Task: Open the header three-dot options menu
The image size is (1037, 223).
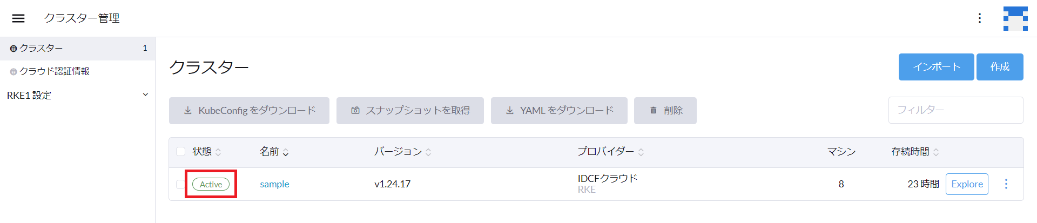Action: point(980,18)
